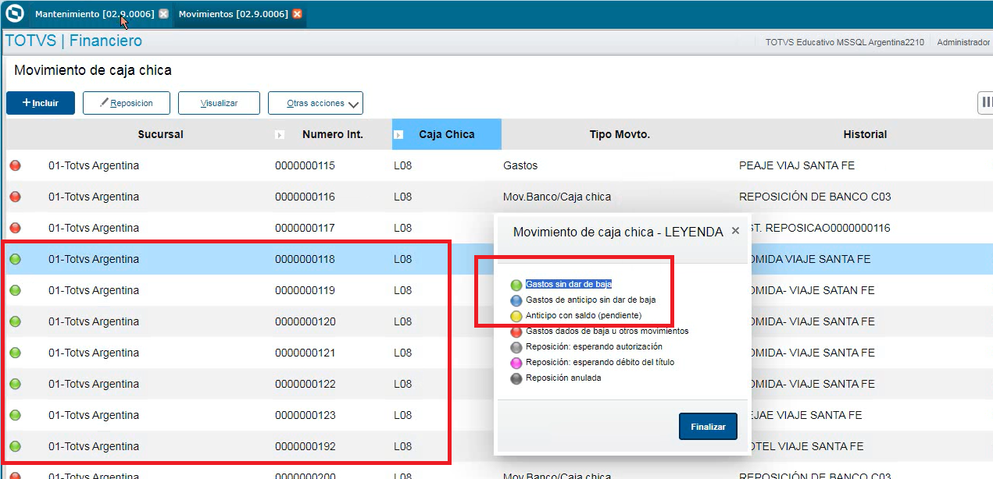The image size is (993, 479).
Task: Click the arrow beside Caja Chica header
Action: click(x=398, y=135)
